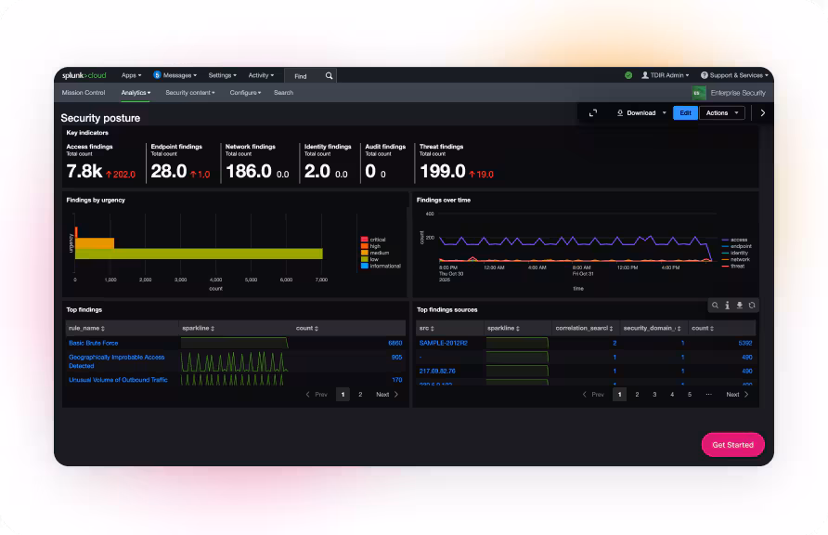This screenshot has height=535, width=828.
Task: Open the TDIR Admin user menu
Action: pos(666,75)
